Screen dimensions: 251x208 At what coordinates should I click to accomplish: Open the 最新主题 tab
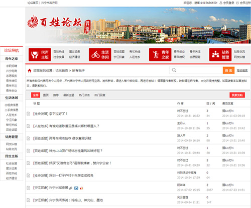pos(69,95)
